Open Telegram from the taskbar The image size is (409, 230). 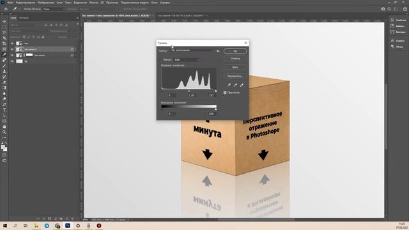47,226
